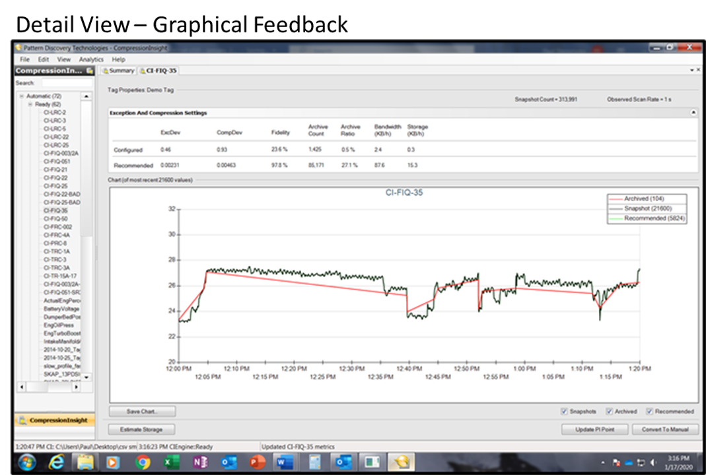Click the tree scrollbar up arrow
The width and height of the screenshot is (706, 475).
click(87, 96)
